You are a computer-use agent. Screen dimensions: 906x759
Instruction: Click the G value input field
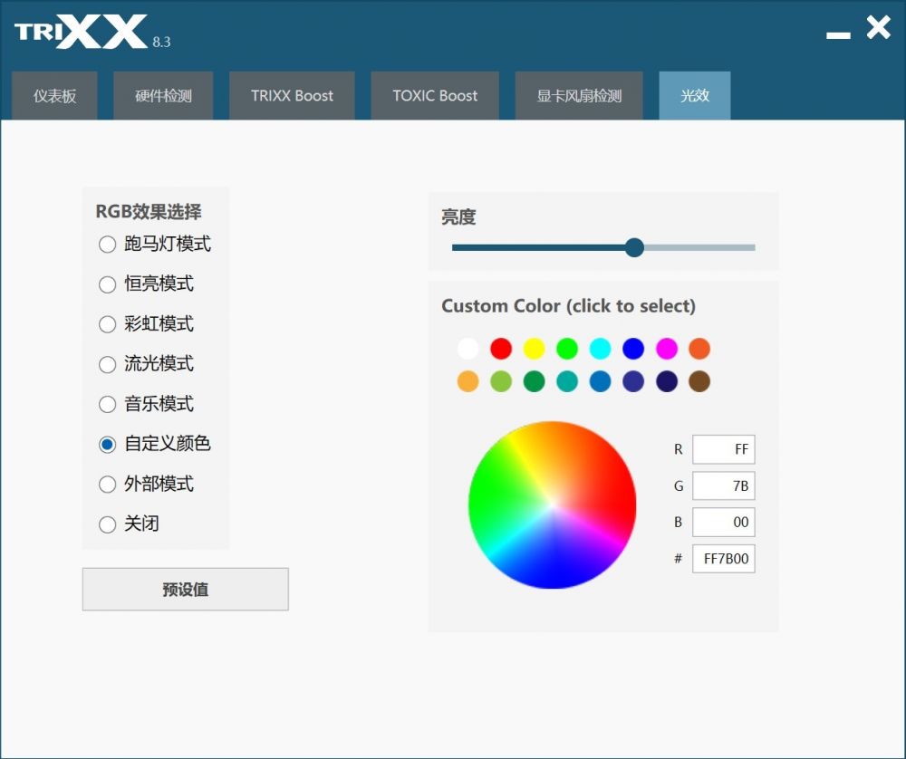723,485
